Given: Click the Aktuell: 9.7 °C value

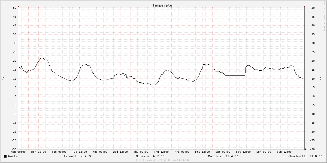Looking at the screenshot, I should click(x=78, y=156).
